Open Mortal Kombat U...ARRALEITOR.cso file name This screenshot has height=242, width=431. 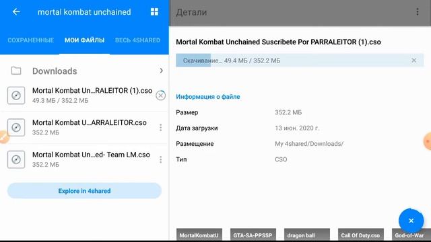[90, 122]
